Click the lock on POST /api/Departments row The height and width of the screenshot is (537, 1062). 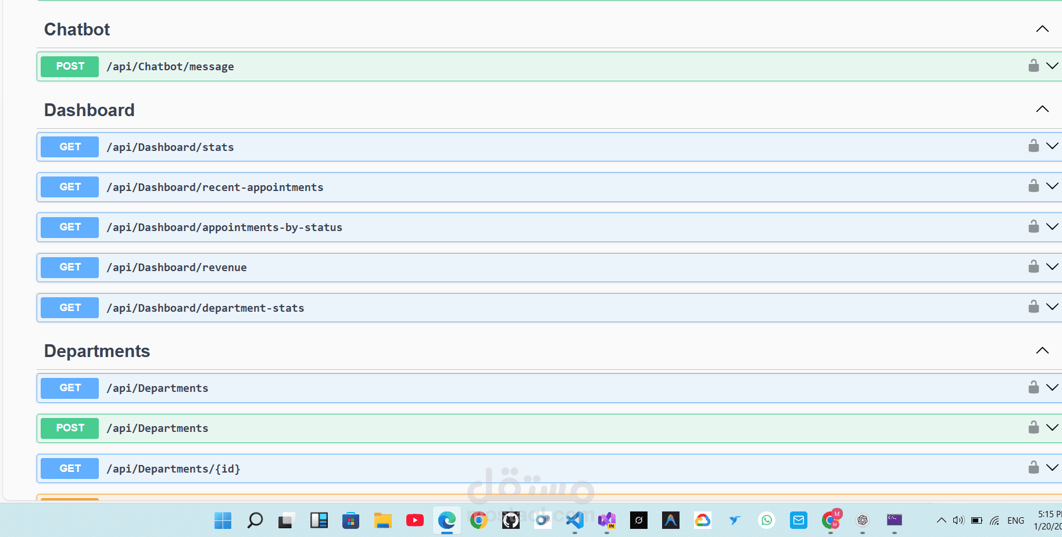pos(1034,427)
